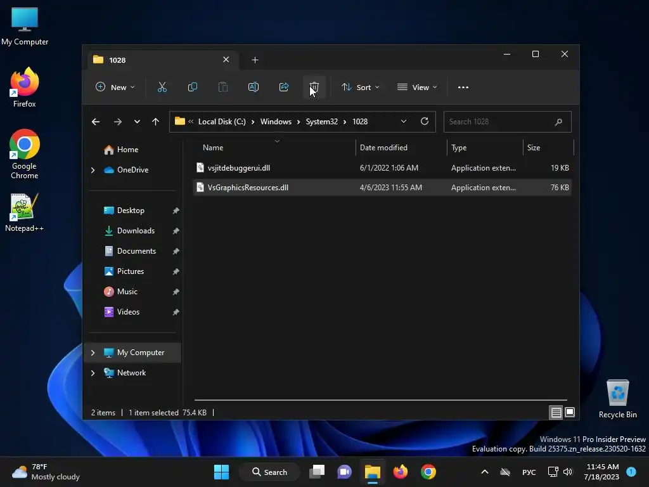Click the horizontal scrollbar in file list

click(x=380, y=400)
